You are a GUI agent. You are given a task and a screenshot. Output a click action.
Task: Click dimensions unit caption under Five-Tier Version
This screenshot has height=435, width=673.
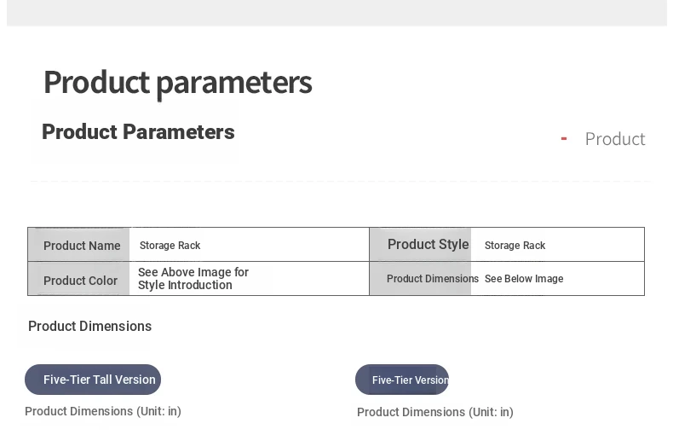pyautogui.click(x=435, y=412)
